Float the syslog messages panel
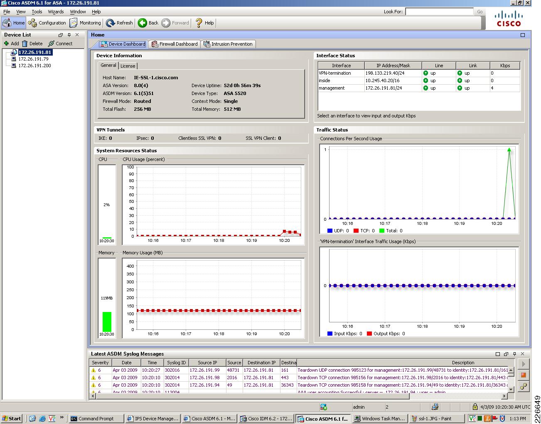541x424 pixels. (506, 354)
